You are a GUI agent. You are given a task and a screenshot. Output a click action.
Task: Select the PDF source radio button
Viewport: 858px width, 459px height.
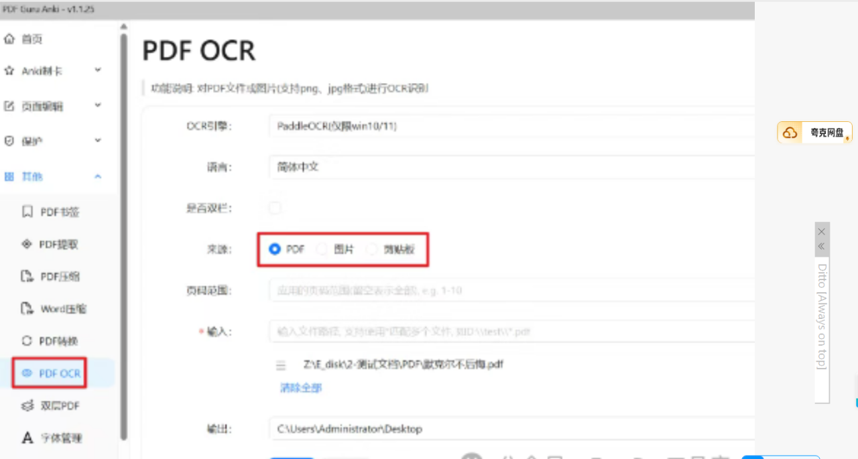tap(274, 249)
